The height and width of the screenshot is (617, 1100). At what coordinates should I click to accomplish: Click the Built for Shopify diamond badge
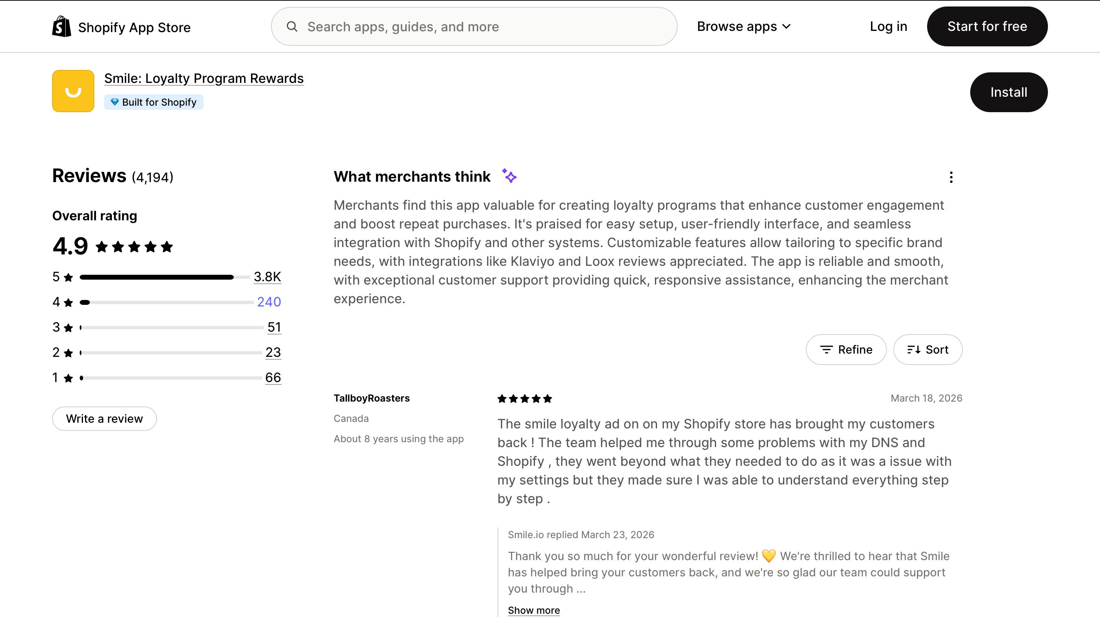[x=154, y=102]
